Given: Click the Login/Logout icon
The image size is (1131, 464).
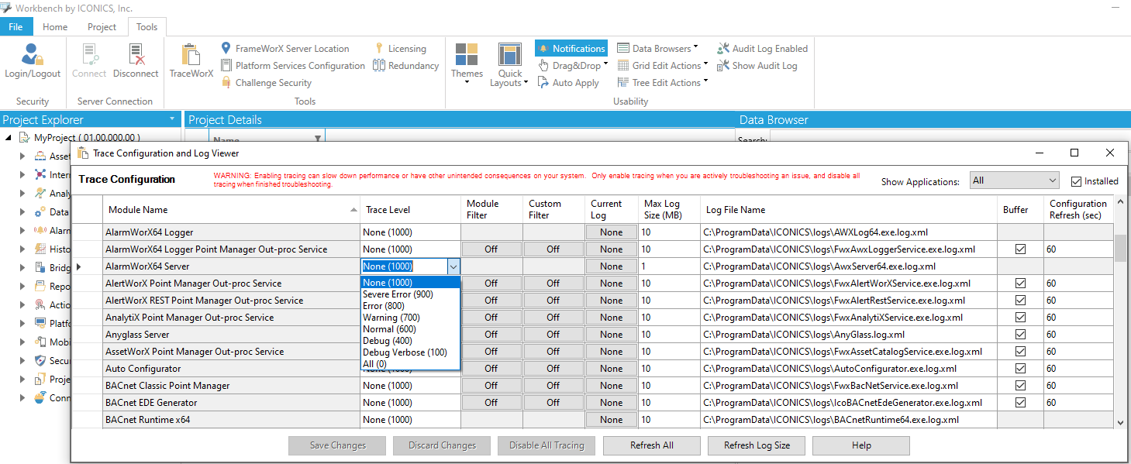Looking at the screenshot, I should click(32, 56).
